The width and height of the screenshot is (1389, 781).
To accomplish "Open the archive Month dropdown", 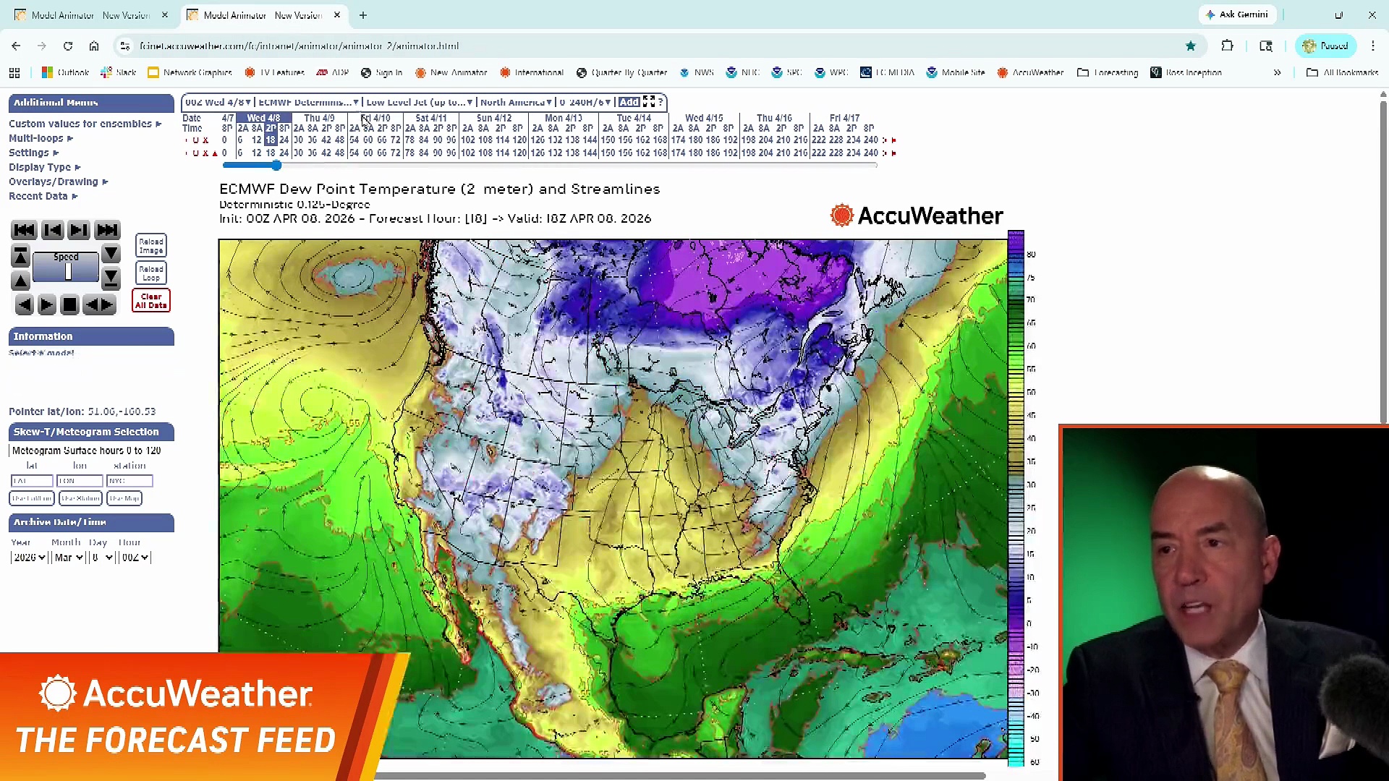I will pyautogui.click(x=69, y=558).
